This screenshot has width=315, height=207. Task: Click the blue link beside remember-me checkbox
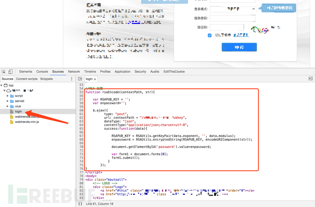point(241,35)
